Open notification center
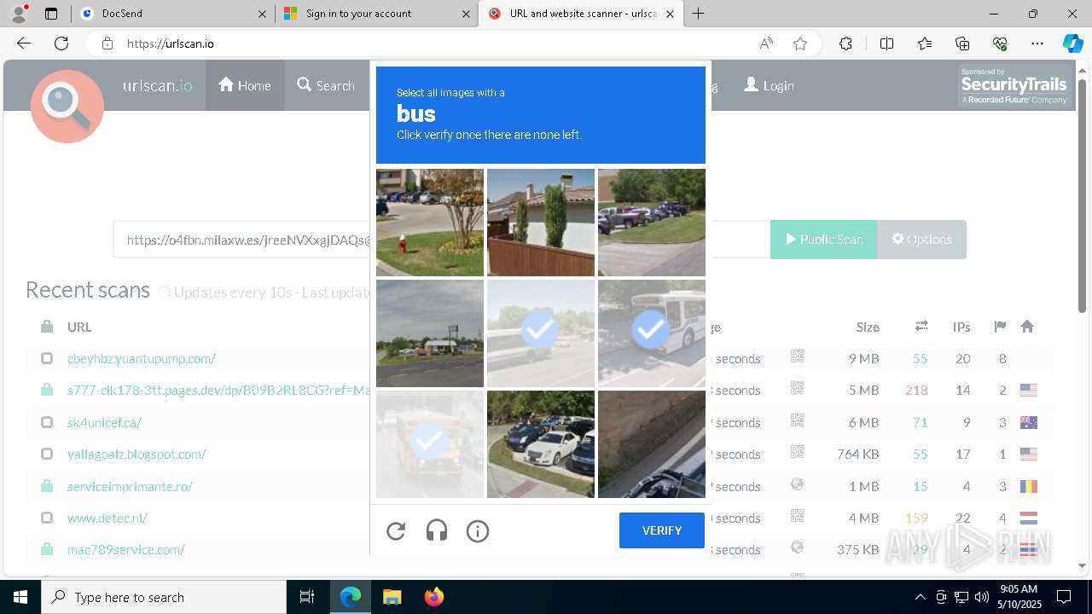1092x614 pixels. (1064, 597)
